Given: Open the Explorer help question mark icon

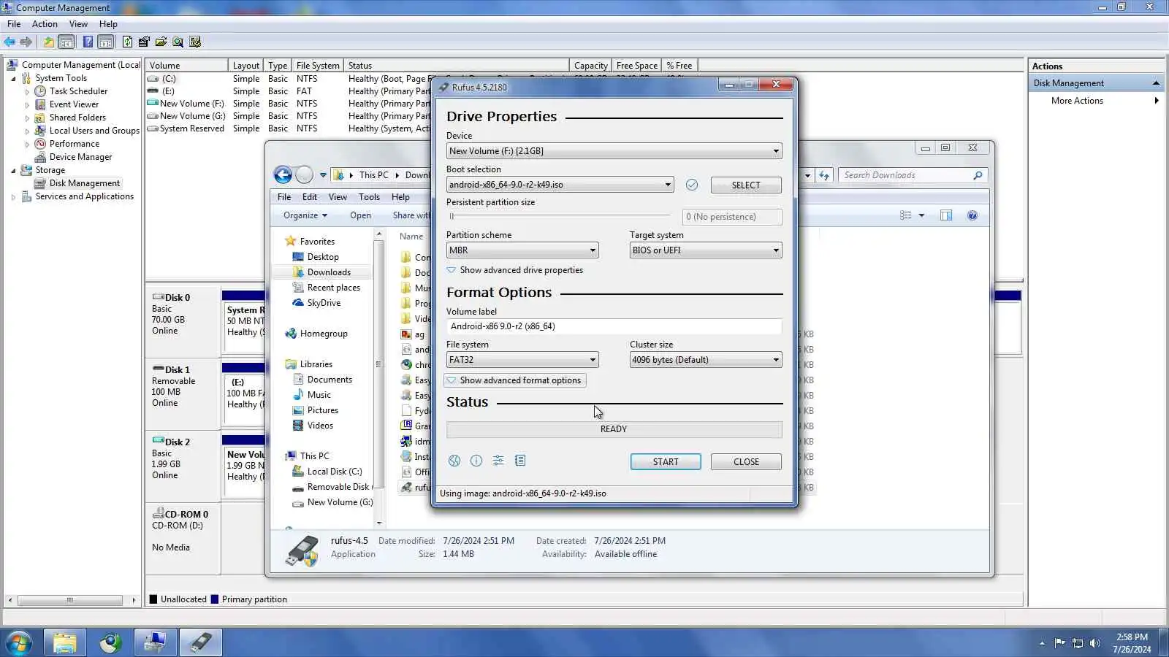Looking at the screenshot, I should (972, 215).
